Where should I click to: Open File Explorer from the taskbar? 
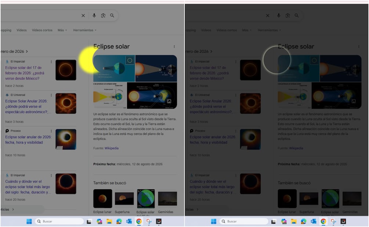pyautogui.click(x=109, y=222)
